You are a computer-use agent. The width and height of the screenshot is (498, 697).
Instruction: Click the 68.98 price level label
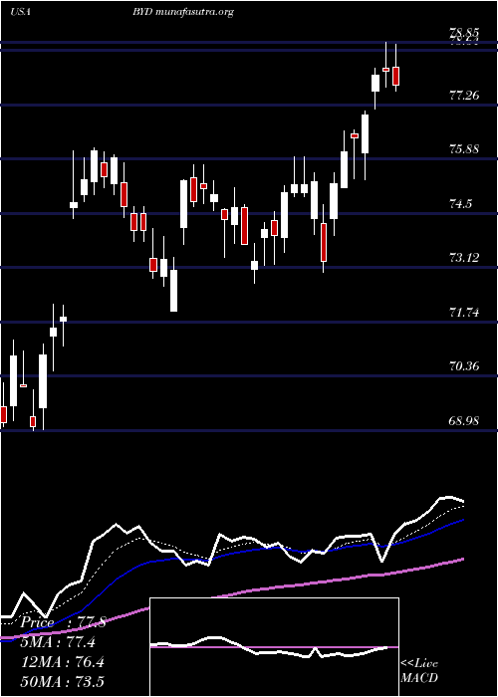[x=464, y=420]
